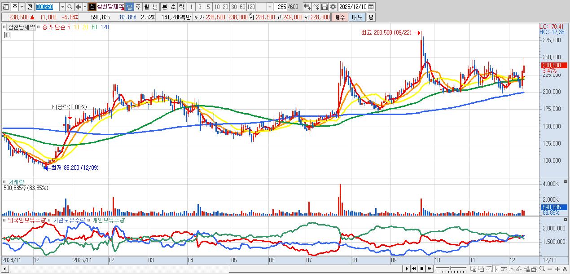The height and width of the screenshot is (274, 570).
Task: Click the vertical line with wave icon
Action: (512, 269)
